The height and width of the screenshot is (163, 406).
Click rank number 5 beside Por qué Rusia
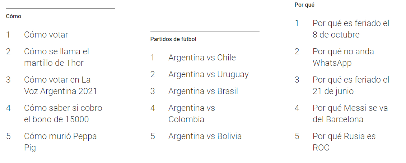tap(297, 136)
